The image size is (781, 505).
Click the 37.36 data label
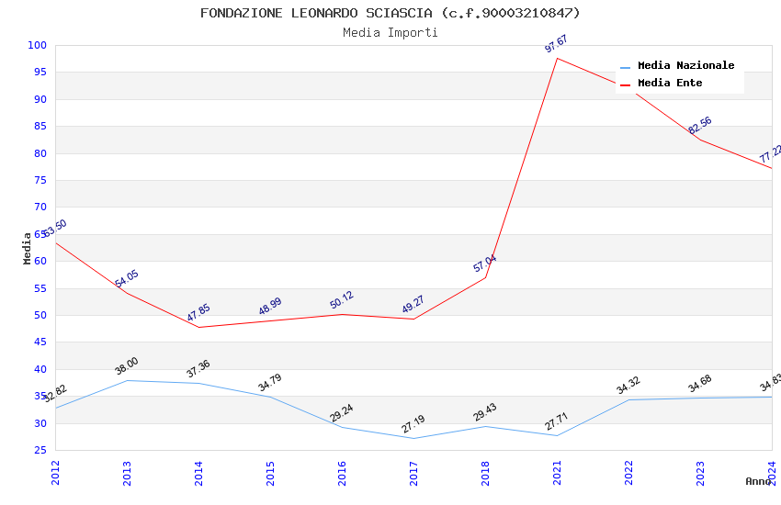point(198,369)
